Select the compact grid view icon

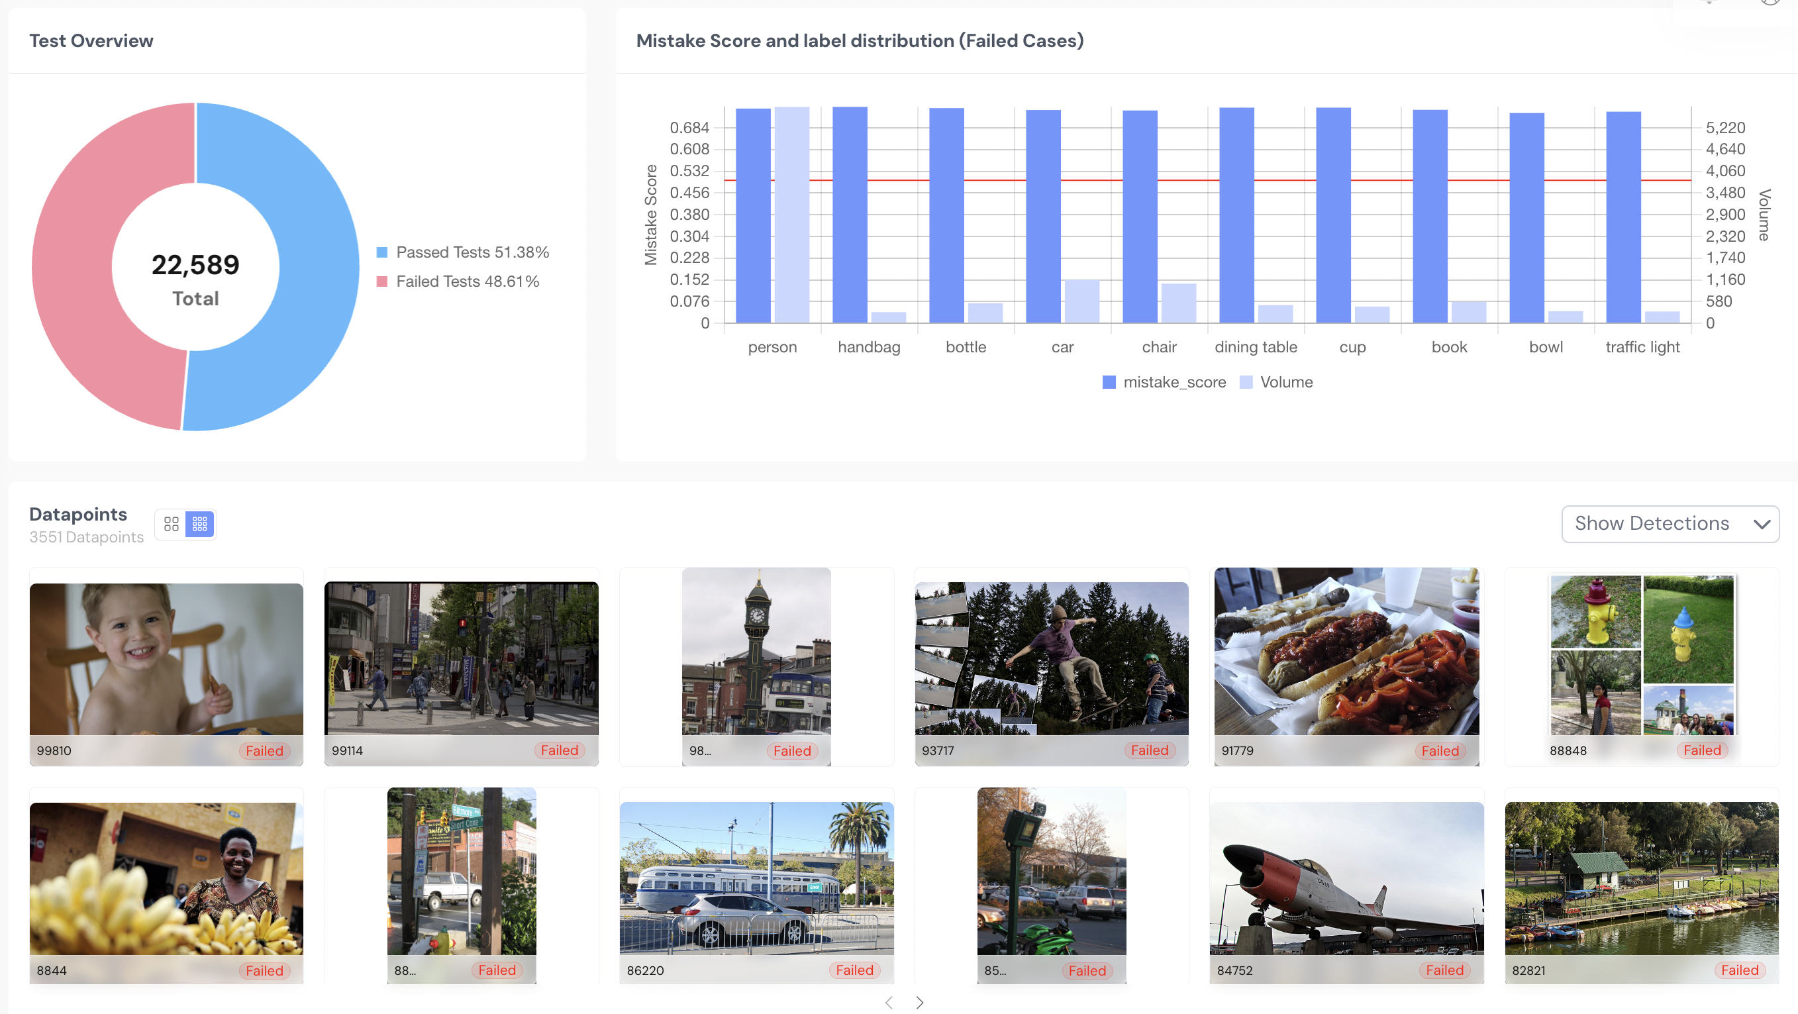tap(199, 524)
